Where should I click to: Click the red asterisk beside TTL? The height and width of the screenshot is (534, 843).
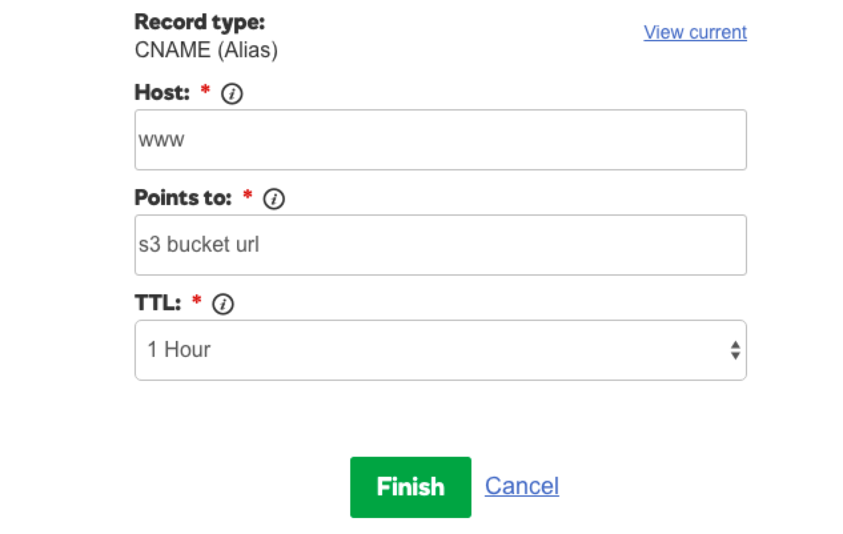(196, 302)
